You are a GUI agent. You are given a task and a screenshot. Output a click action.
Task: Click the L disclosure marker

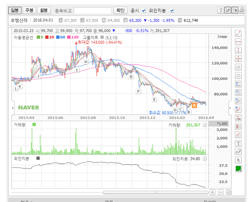coord(16,89)
